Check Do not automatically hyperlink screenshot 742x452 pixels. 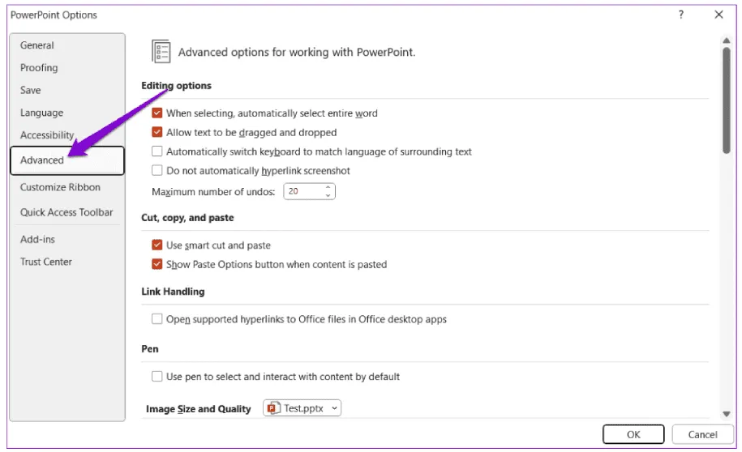pos(157,171)
